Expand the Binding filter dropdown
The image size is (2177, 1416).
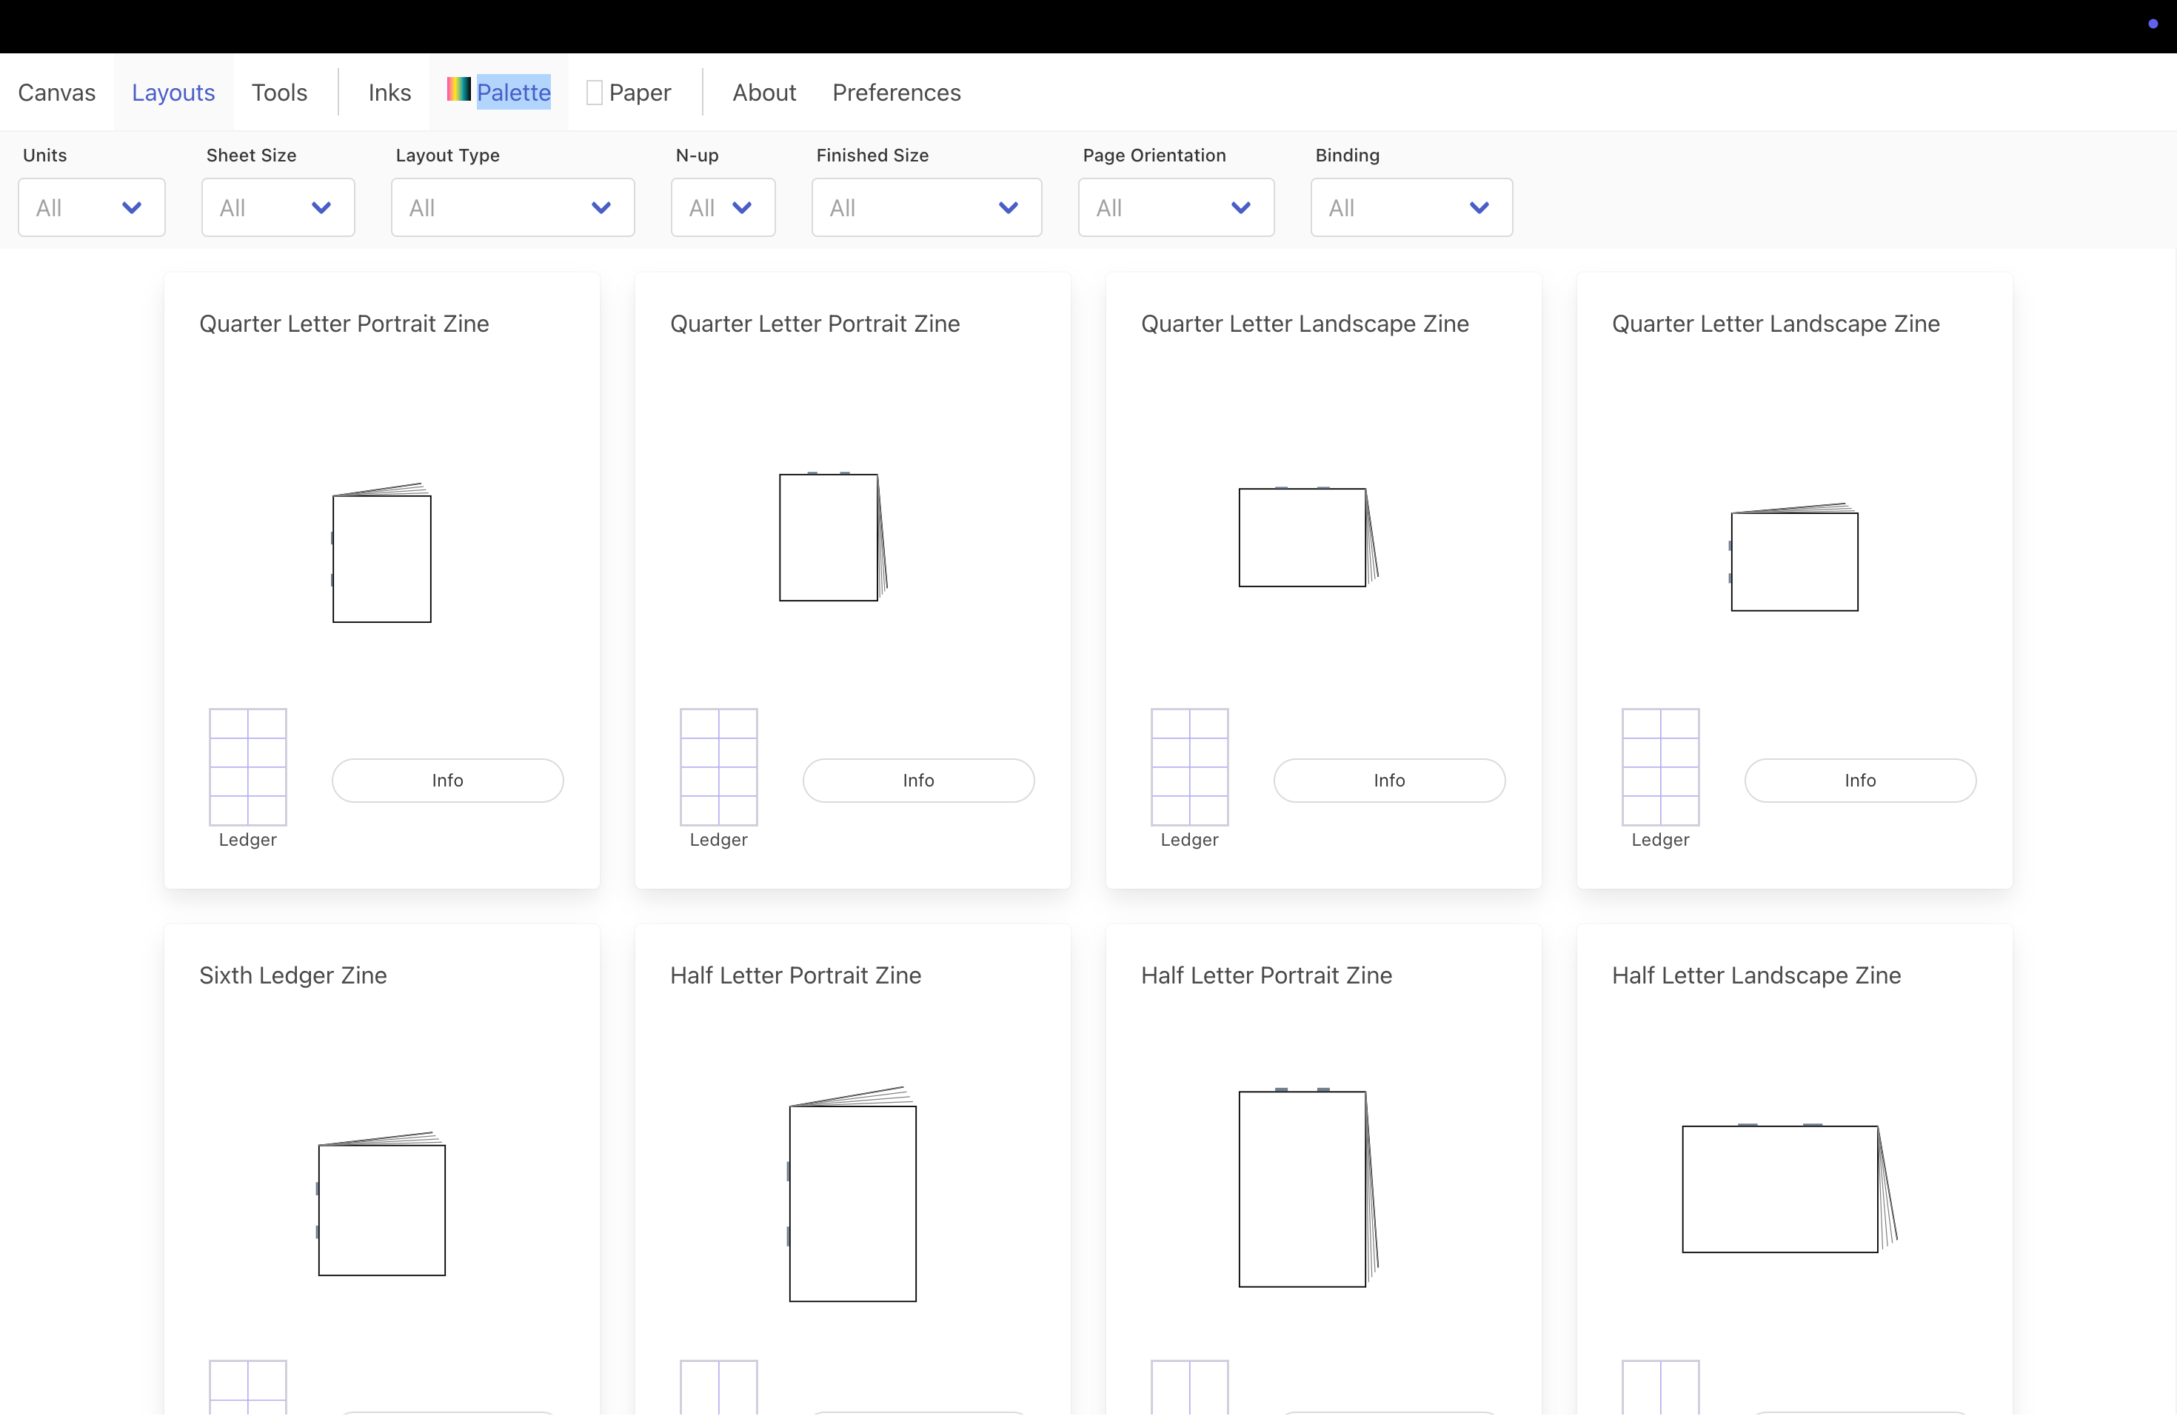(x=1411, y=207)
